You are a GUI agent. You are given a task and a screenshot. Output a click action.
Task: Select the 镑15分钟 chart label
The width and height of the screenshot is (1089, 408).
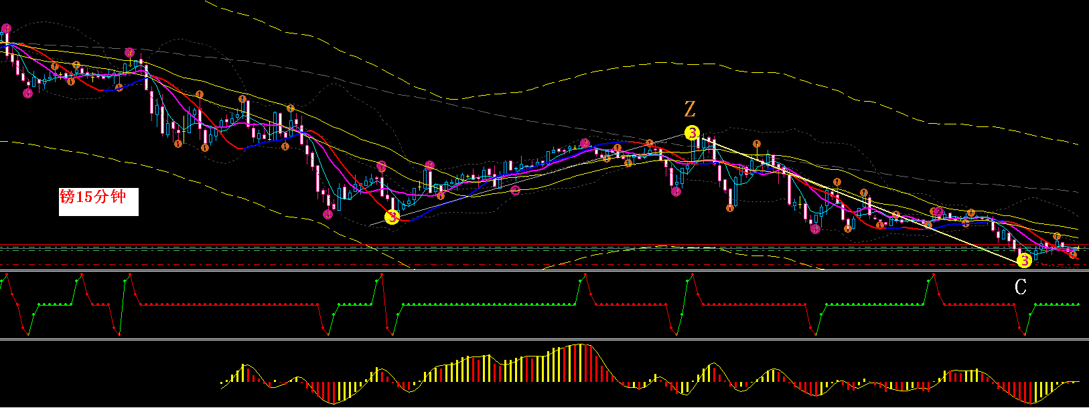[x=98, y=201]
